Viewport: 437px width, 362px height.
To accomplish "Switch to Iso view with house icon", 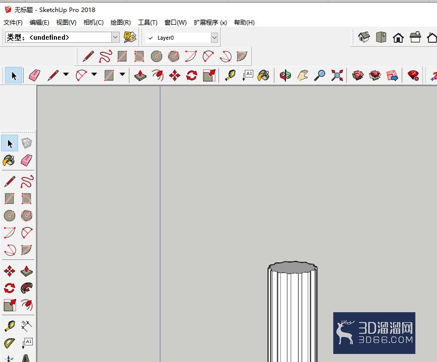I will point(363,37).
